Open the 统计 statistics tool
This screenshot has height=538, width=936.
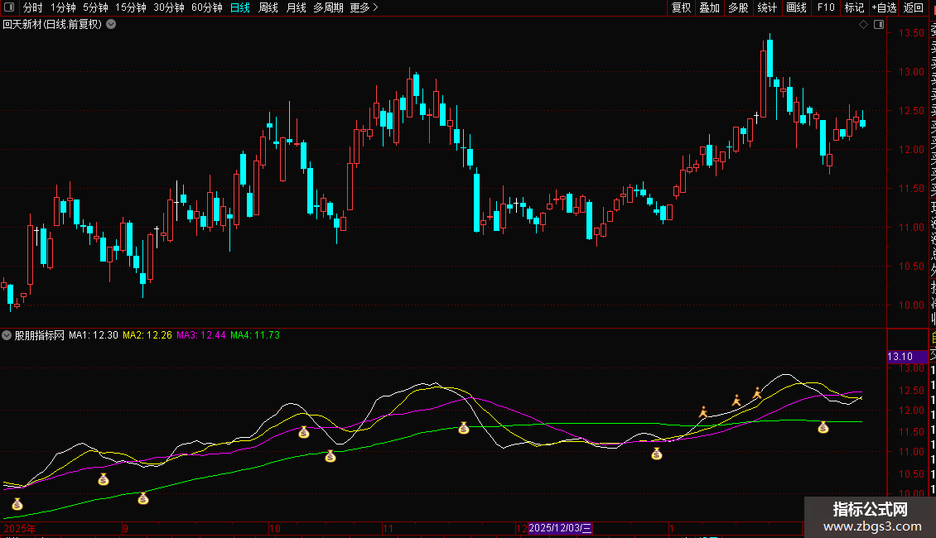pos(767,7)
